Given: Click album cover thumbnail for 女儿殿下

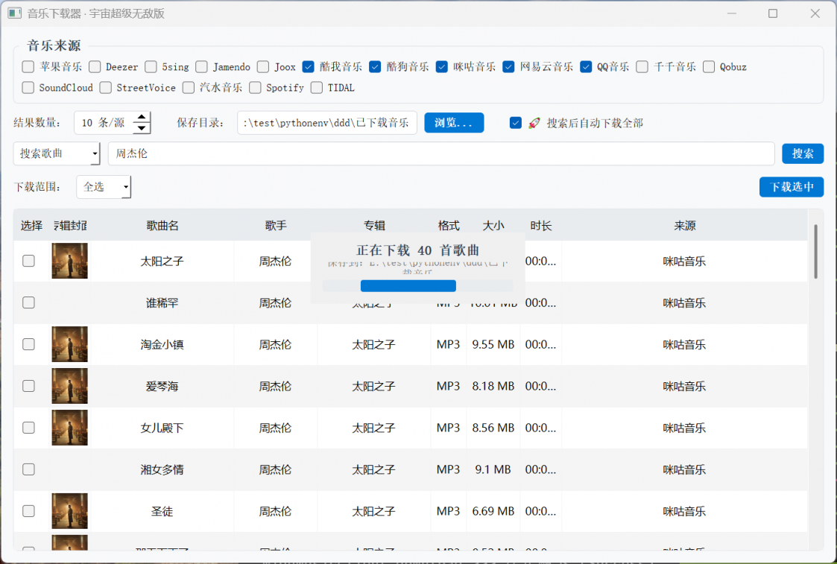Looking at the screenshot, I should tap(69, 428).
